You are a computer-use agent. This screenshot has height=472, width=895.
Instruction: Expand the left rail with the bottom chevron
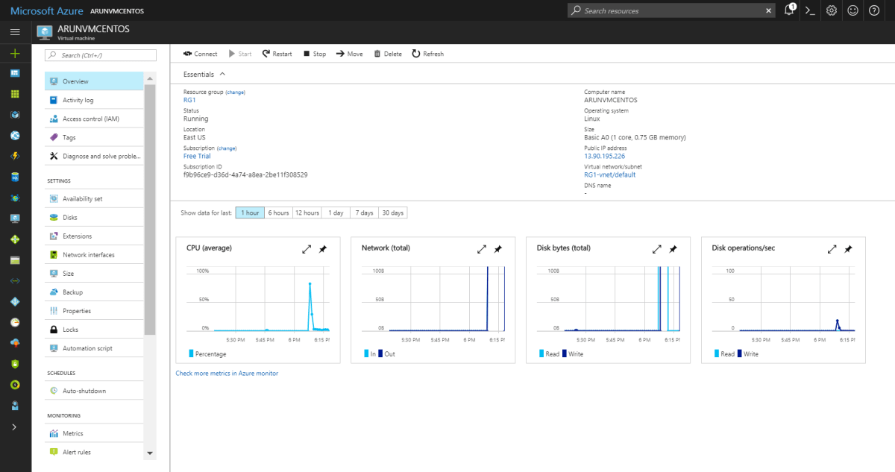click(x=14, y=427)
